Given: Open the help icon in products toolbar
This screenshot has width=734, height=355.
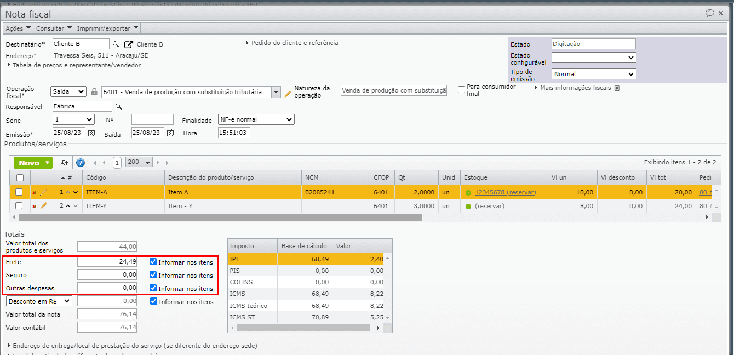Looking at the screenshot, I should pyautogui.click(x=81, y=163).
